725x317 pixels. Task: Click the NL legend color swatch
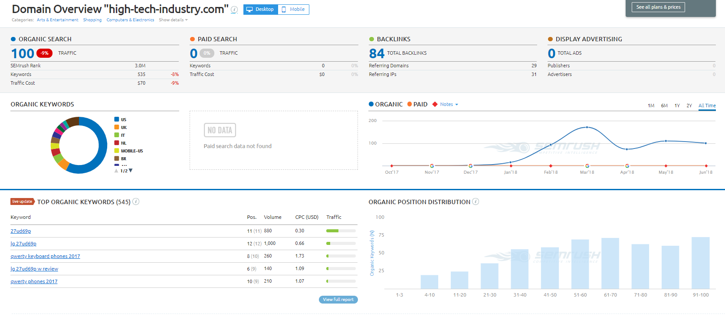(117, 143)
